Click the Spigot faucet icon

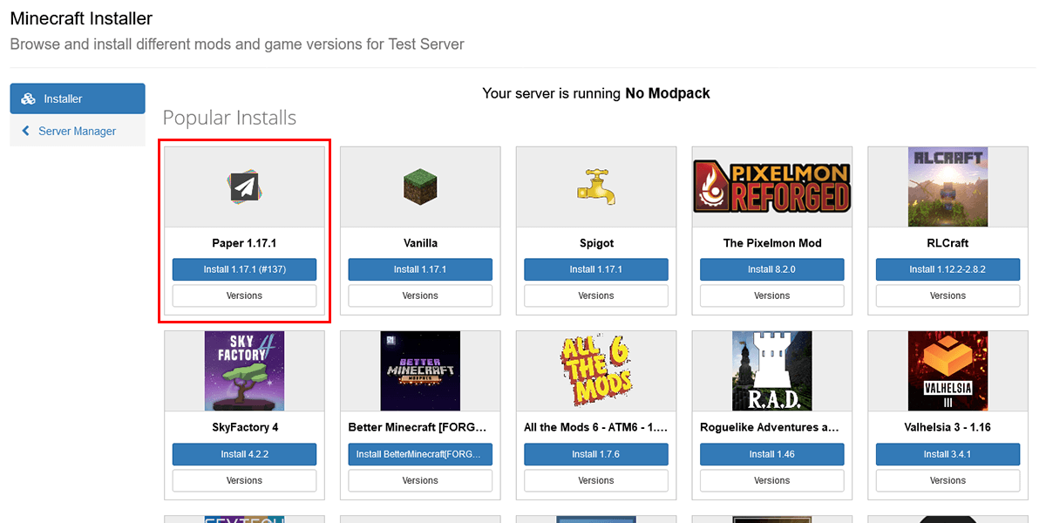click(x=596, y=187)
